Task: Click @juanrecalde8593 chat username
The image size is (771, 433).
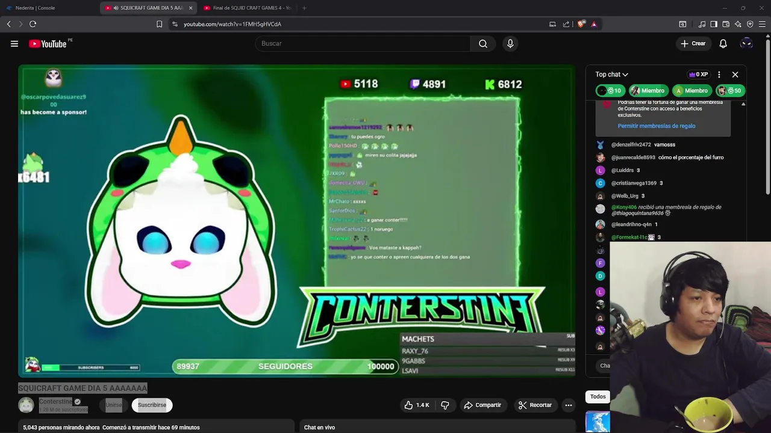Action: click(633, 158)
